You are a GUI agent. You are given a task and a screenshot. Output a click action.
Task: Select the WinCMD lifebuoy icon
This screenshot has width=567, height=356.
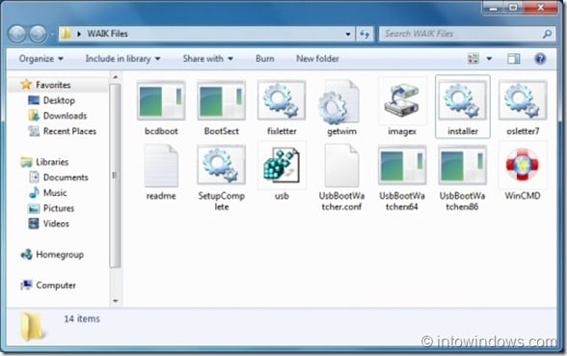(523, 165)
